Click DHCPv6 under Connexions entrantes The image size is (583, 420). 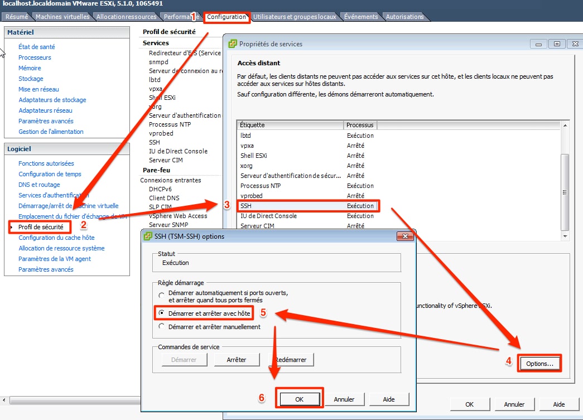tap(160, 189)
